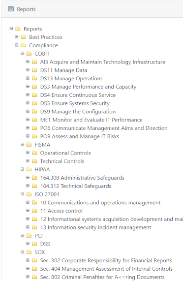Select 164.312 Technical Safeguards label
Image resolution: width=183 pixels, height=282 pixels.
click(x=76, y=186)
